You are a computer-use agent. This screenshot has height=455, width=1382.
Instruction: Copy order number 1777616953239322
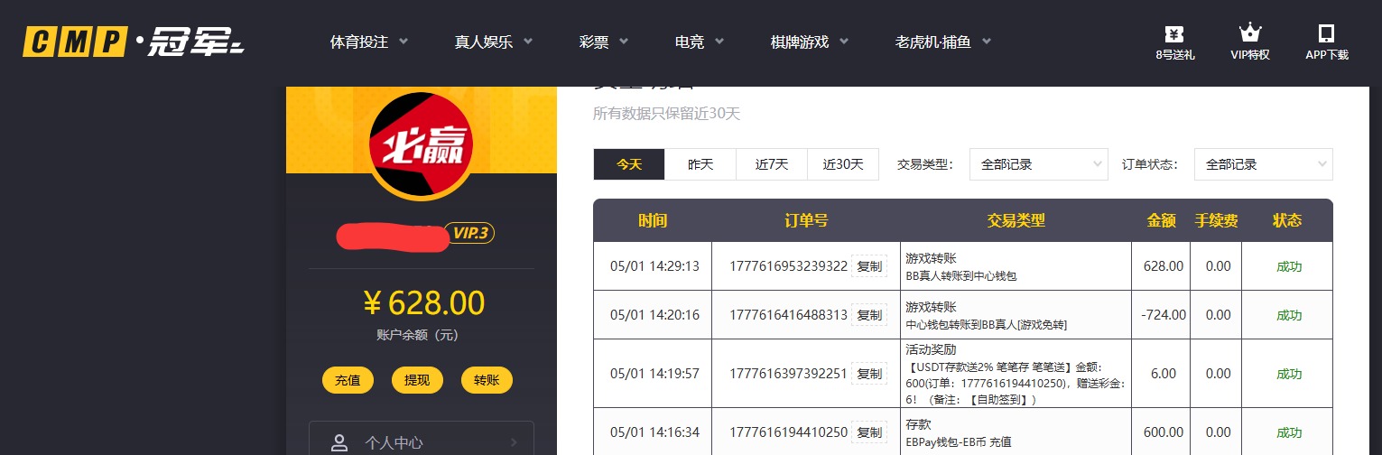pos(869,266)
